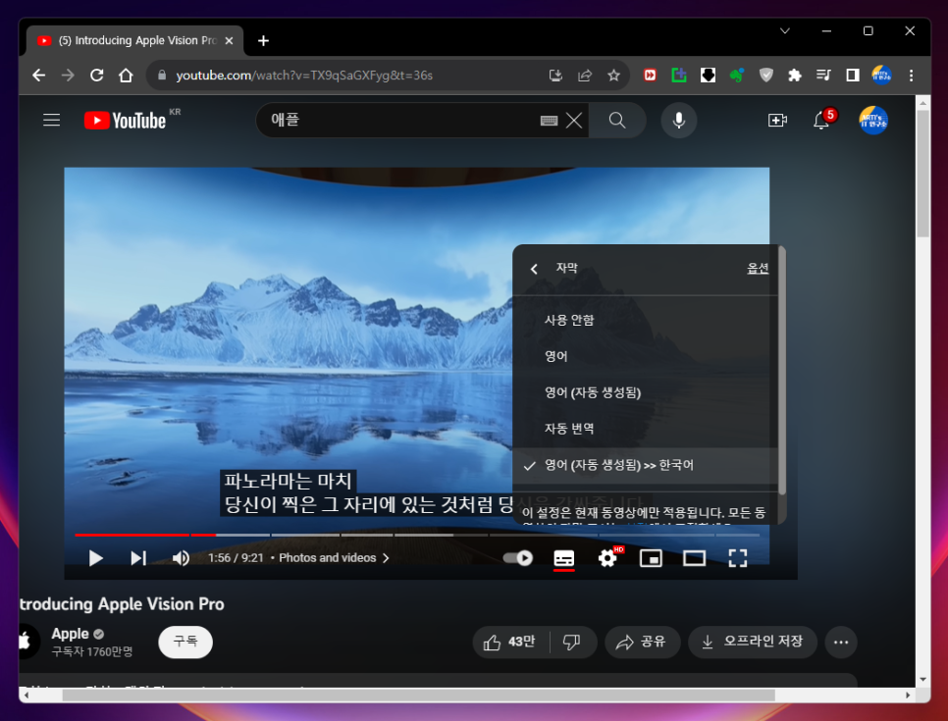Start voice search with the microphone
Viewport: 948px width, 721px height.
coord(679,121)
